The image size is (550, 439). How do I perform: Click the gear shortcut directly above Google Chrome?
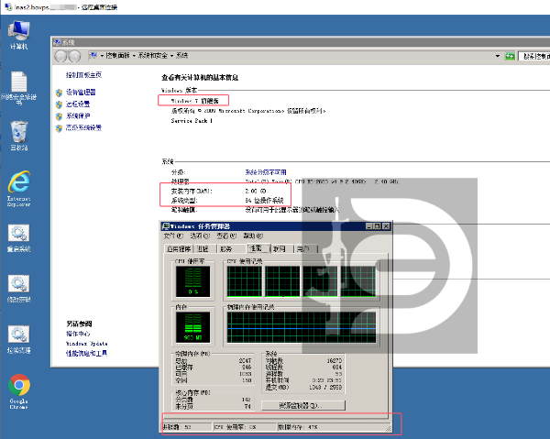19,339
